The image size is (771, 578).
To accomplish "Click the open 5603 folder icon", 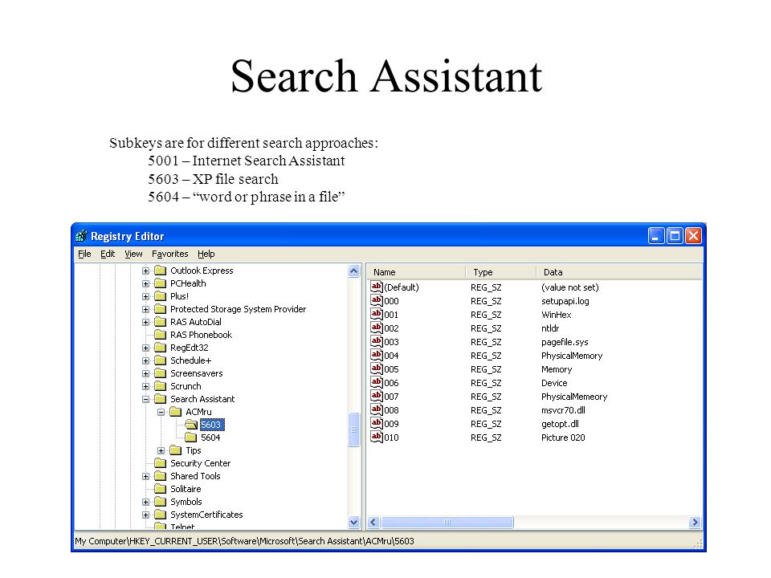I will 191,424.
